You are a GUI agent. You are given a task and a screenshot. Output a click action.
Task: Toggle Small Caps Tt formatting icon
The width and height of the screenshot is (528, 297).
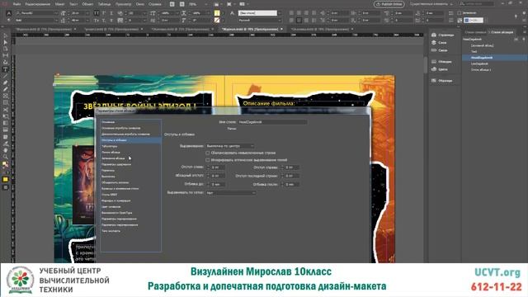tap(97, 21)
